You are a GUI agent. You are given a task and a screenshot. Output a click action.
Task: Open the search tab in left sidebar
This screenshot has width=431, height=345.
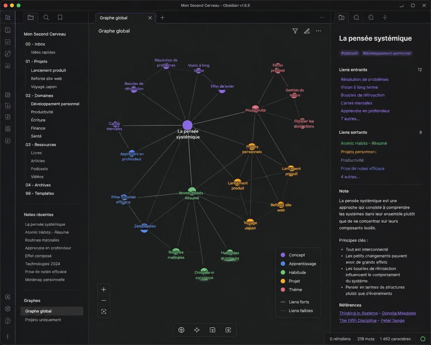46,18
